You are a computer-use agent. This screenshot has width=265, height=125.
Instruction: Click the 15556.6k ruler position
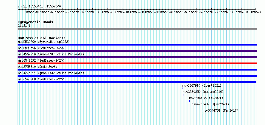click(196, 12)
